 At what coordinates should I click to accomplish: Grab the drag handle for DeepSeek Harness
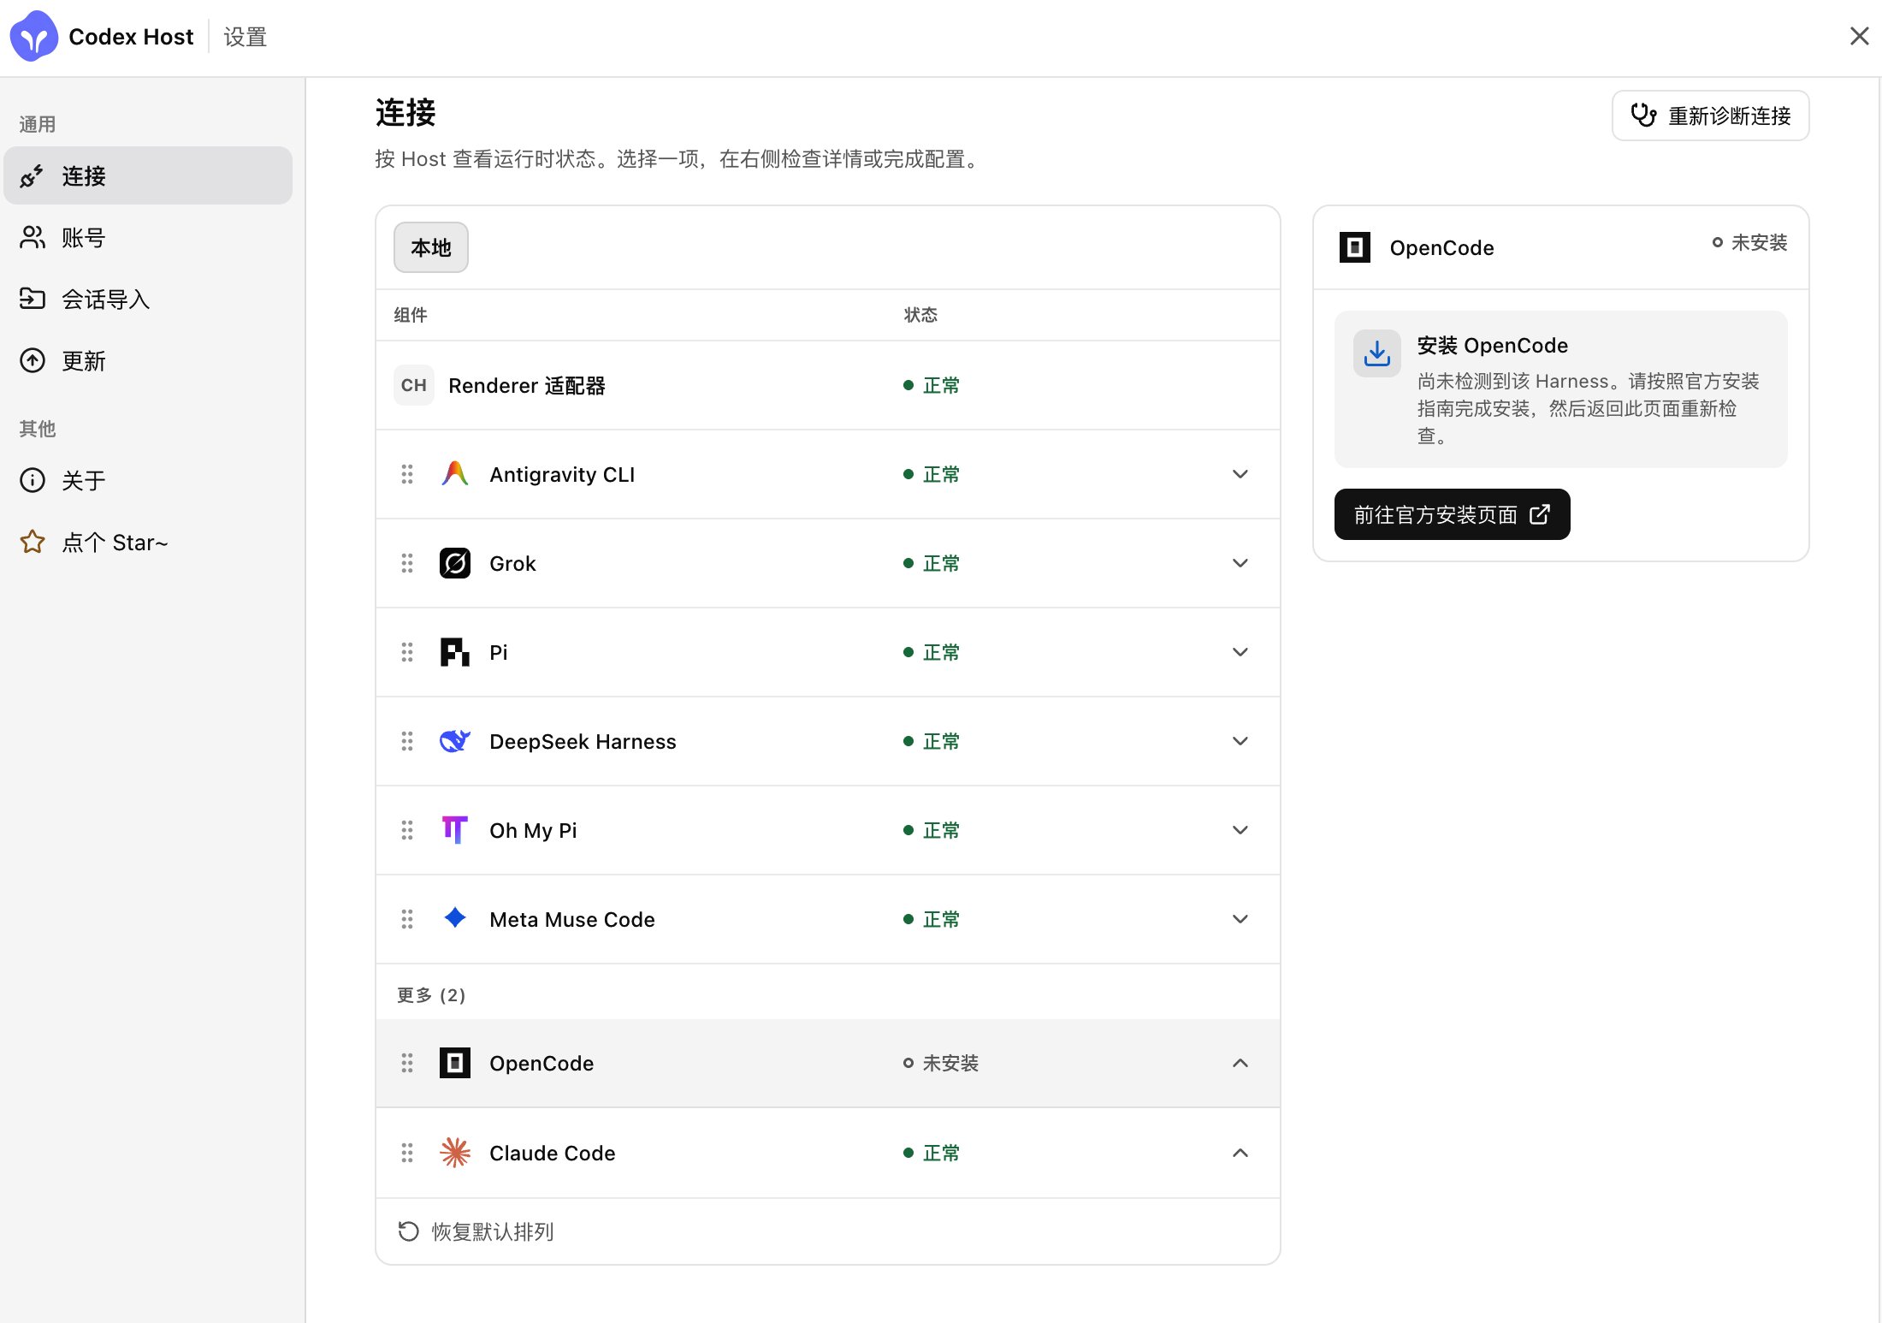(x=407, y=741)
